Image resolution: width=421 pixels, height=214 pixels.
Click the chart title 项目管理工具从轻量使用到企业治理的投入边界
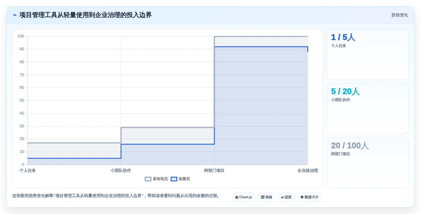click(x=85, y=15)
